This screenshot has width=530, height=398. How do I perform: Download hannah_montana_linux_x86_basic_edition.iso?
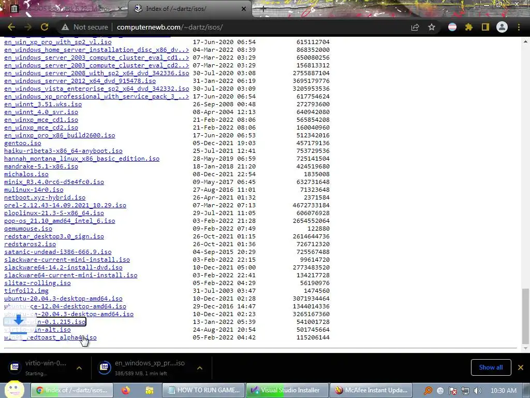[82, 159]
